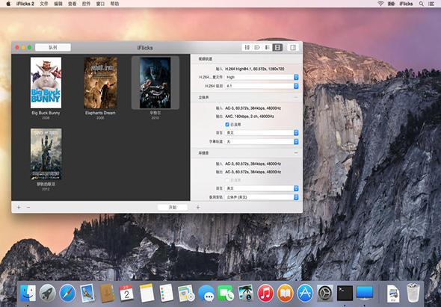This screenshot has height=307, width=441.
Task: Open the 窗口 menu
Action: click(x=100, y=4)
